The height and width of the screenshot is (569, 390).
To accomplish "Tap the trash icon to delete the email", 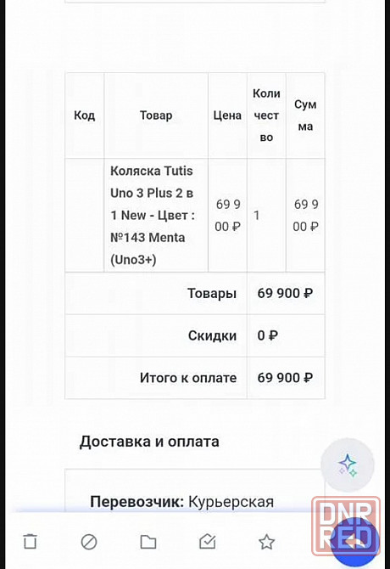I will (30, 542).
